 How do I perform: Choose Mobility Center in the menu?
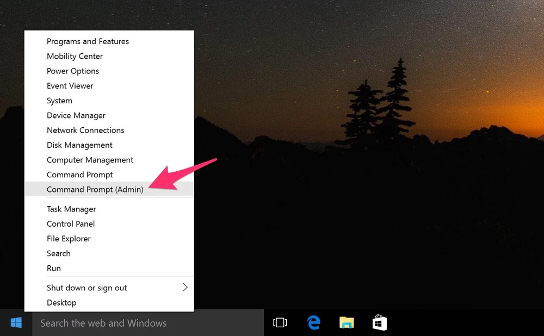[75, 56]
